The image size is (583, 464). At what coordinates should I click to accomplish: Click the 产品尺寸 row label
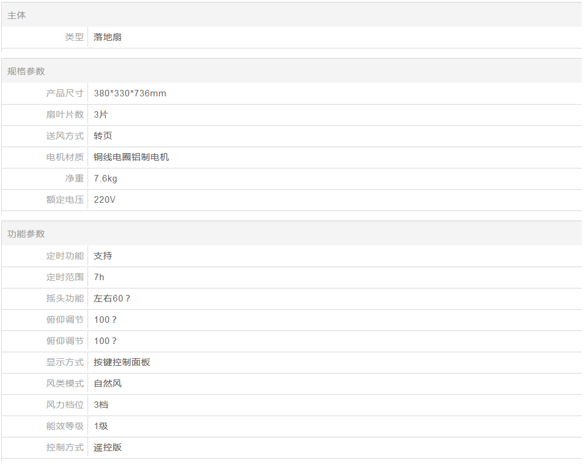[65, 93]
